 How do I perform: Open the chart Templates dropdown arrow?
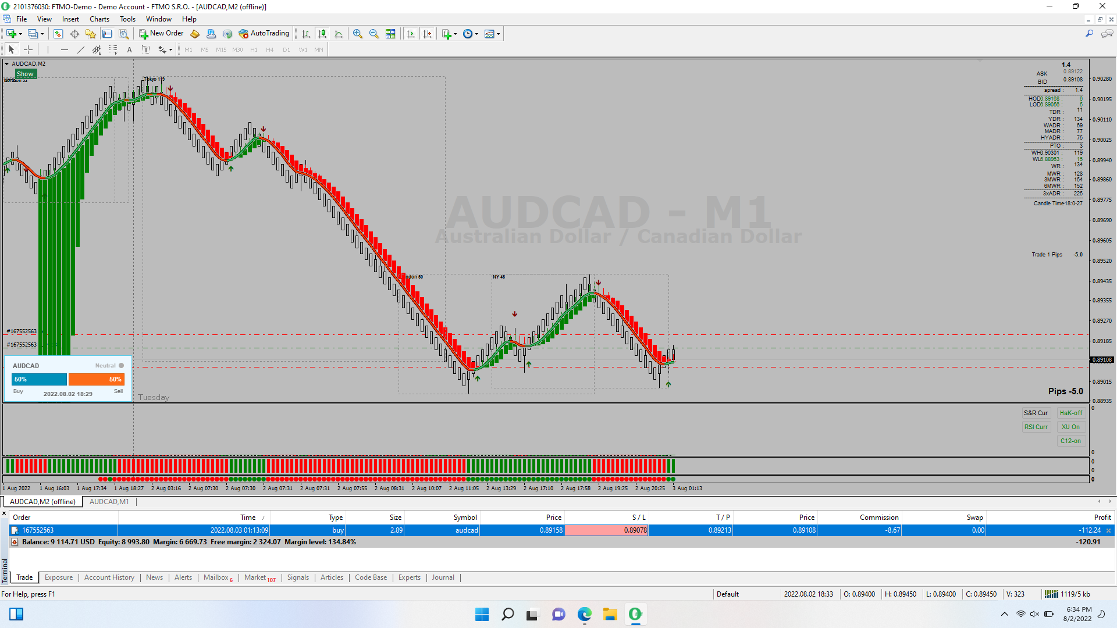pyautogui.click(x=499, y=34)
